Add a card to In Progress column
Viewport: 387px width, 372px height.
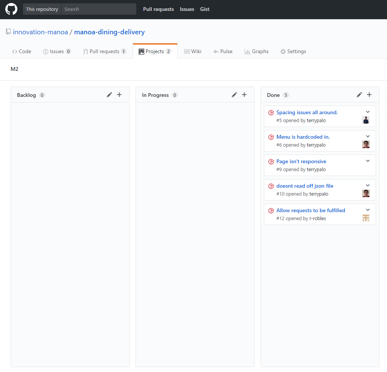click(244, 95)
